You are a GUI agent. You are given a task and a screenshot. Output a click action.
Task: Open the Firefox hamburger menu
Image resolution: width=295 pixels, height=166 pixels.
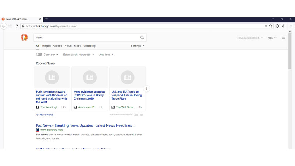click(x=291, y=26)
